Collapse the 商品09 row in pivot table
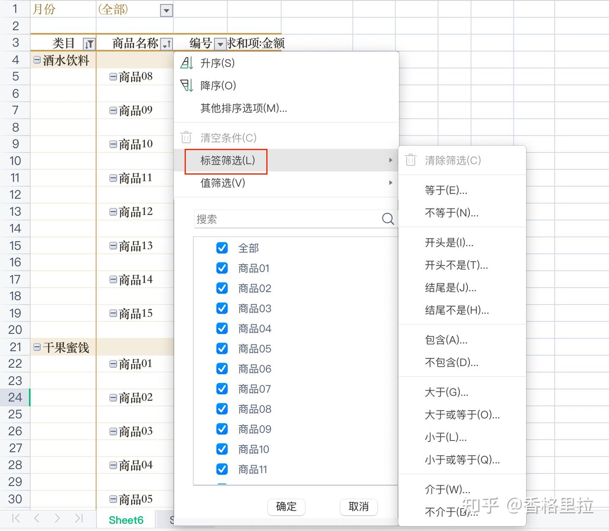Viewport: 609px width, 531px height. click(x=113, y=110)
